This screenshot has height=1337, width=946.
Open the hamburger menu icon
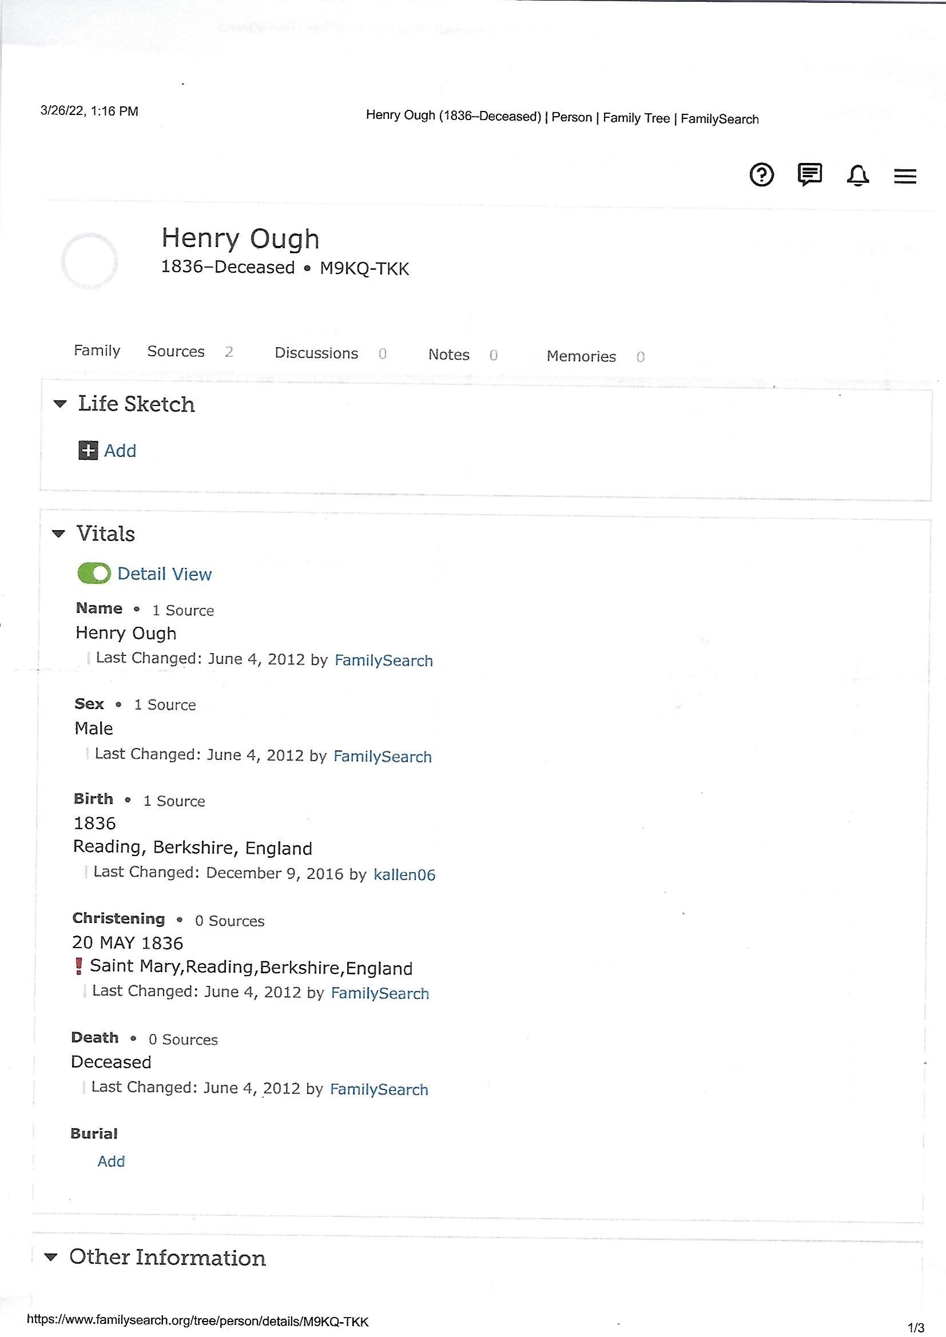(x=905, y=176)
